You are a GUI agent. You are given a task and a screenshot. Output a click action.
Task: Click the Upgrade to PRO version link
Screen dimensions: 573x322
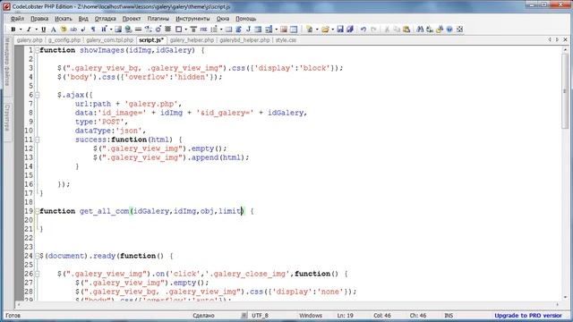(528, 316)
